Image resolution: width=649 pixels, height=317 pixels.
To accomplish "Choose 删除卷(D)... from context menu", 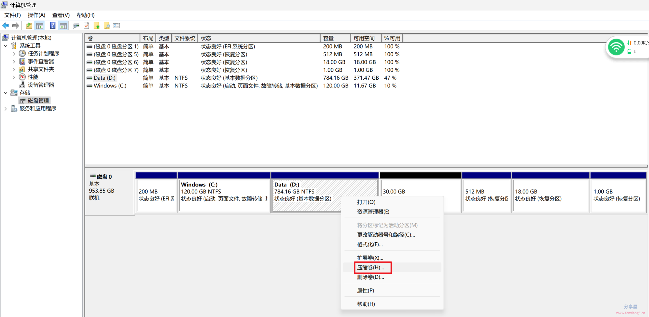I will 392,277.
